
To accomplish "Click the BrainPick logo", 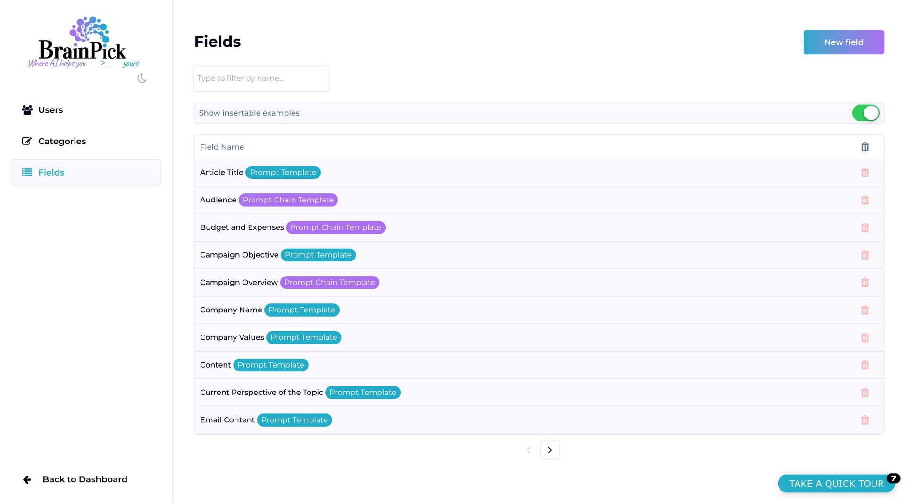I will point(83,42).
